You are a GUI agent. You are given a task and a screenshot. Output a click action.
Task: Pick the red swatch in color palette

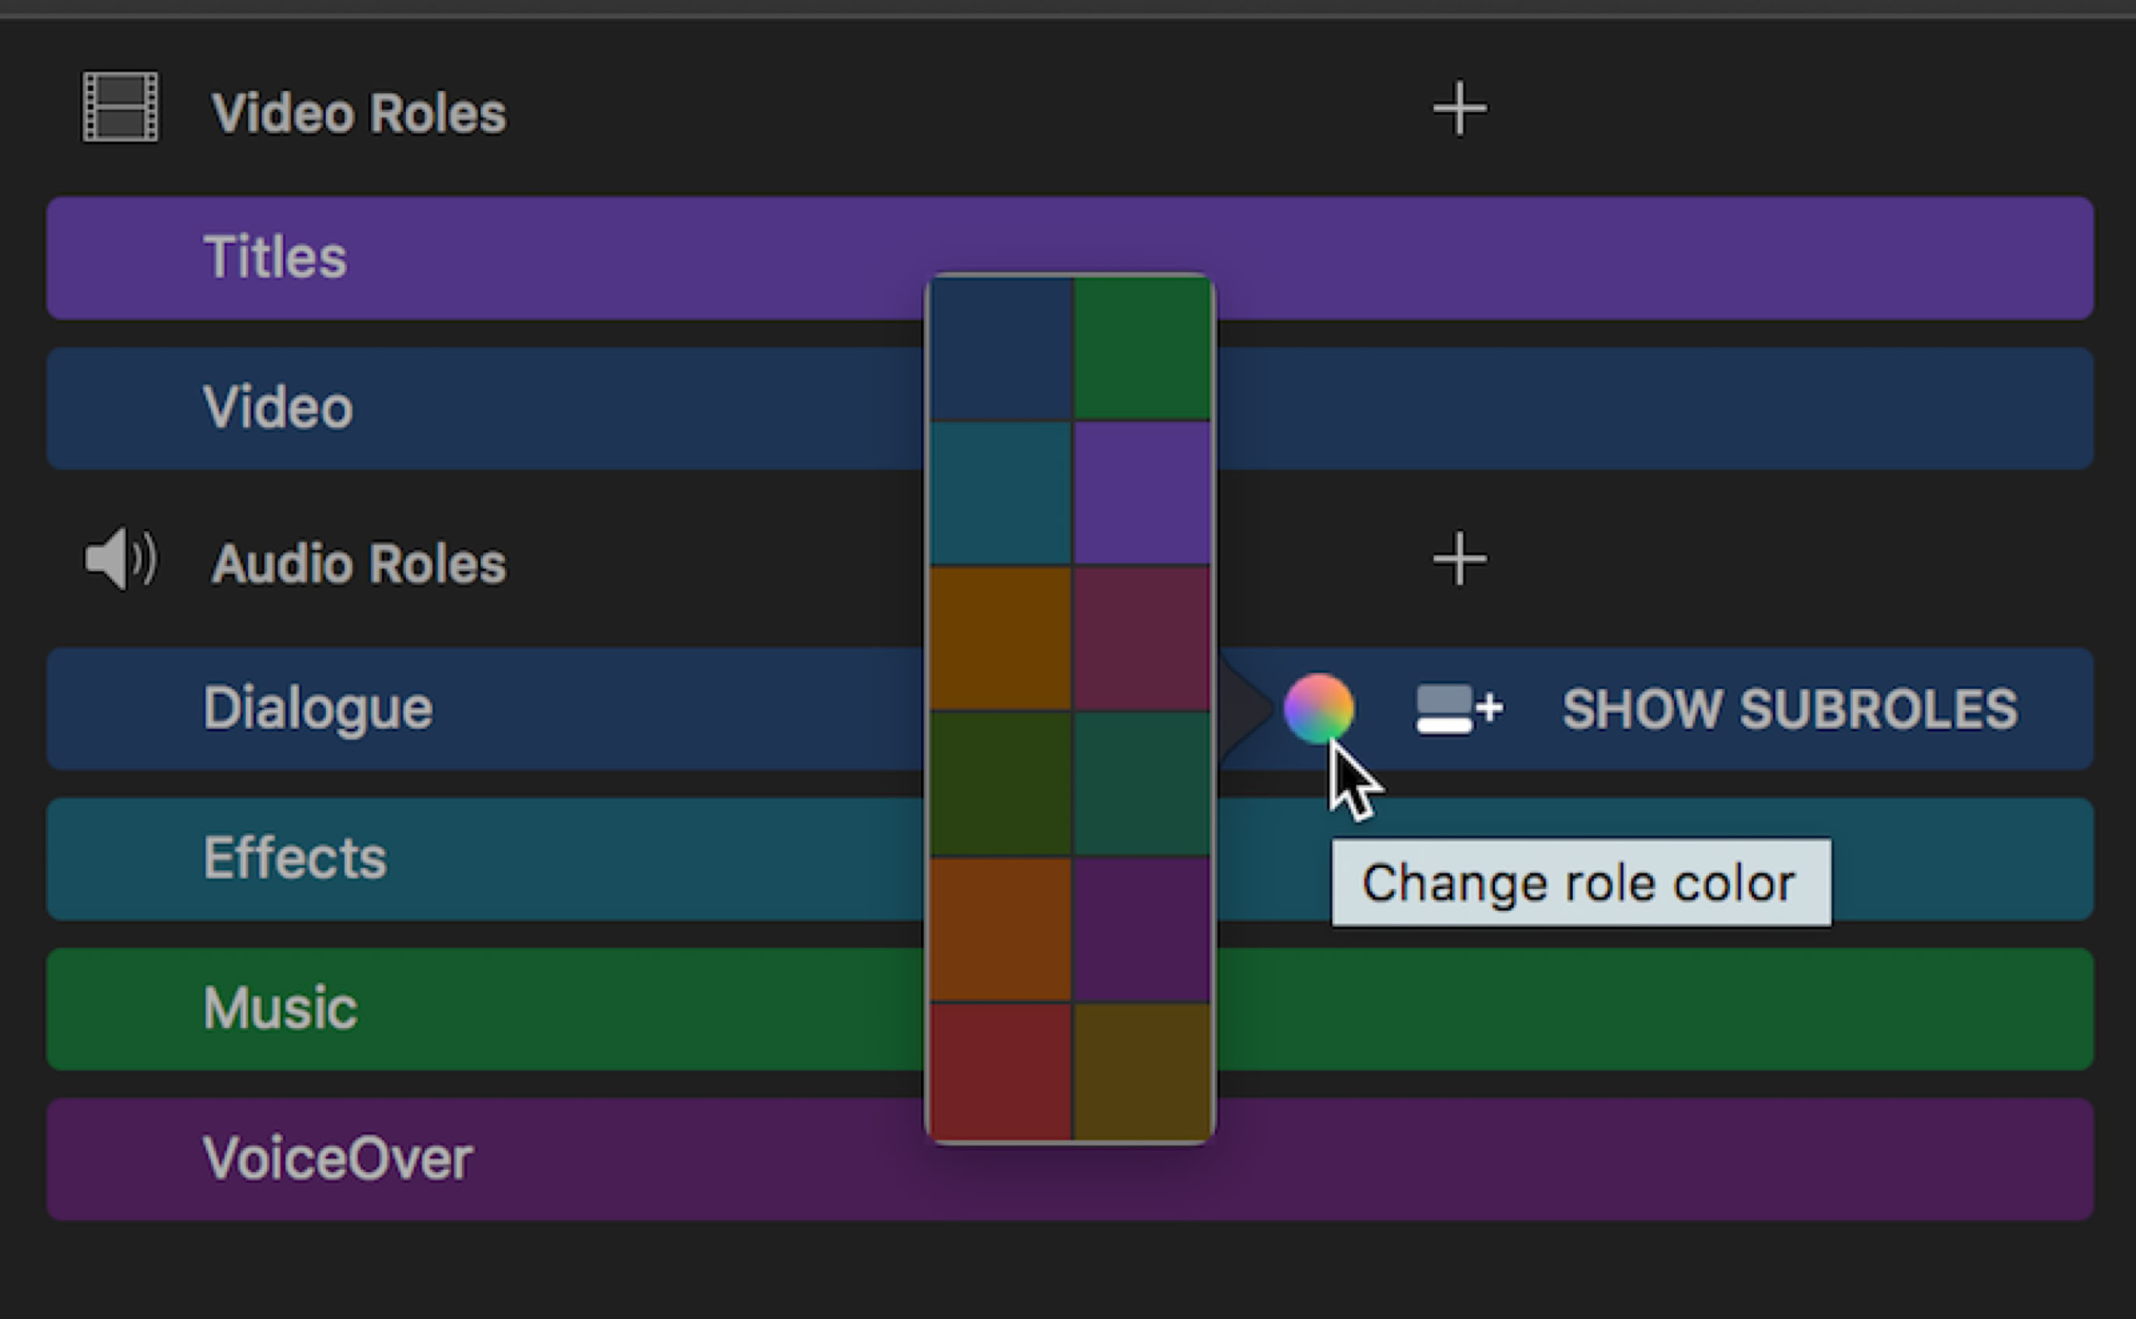[1001, 1071]
